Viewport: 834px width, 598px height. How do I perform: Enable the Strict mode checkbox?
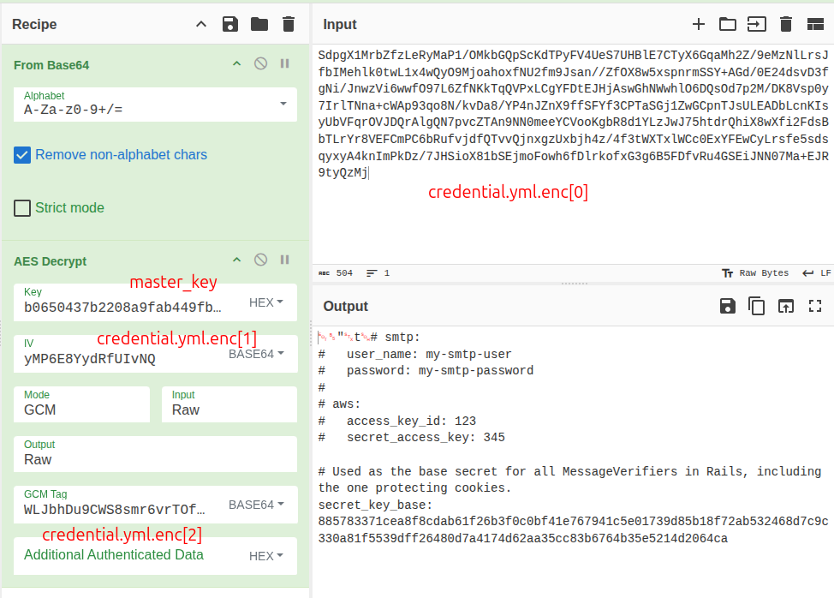coord(21,208)
